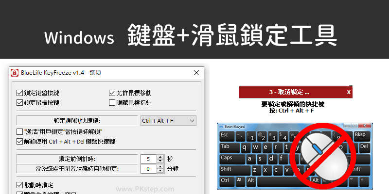Tap the d key on on-screen keyboard
The image size is (389, 194).
tap(273, 160)
